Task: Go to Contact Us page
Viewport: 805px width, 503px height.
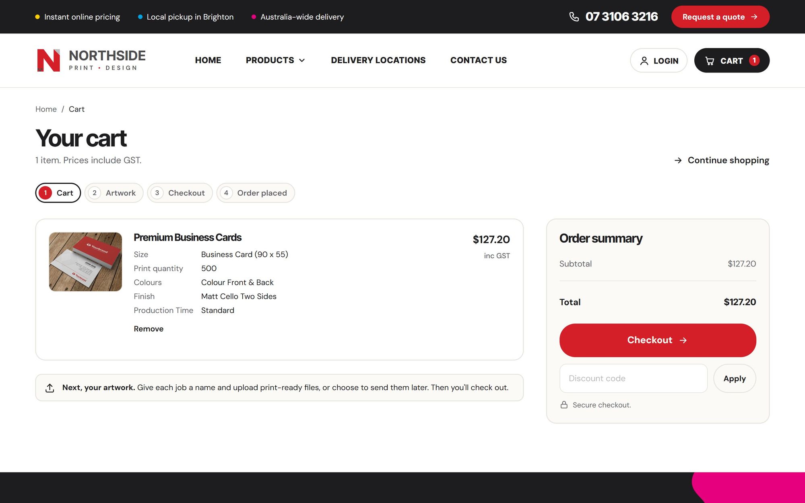Action: click(478, 60)
